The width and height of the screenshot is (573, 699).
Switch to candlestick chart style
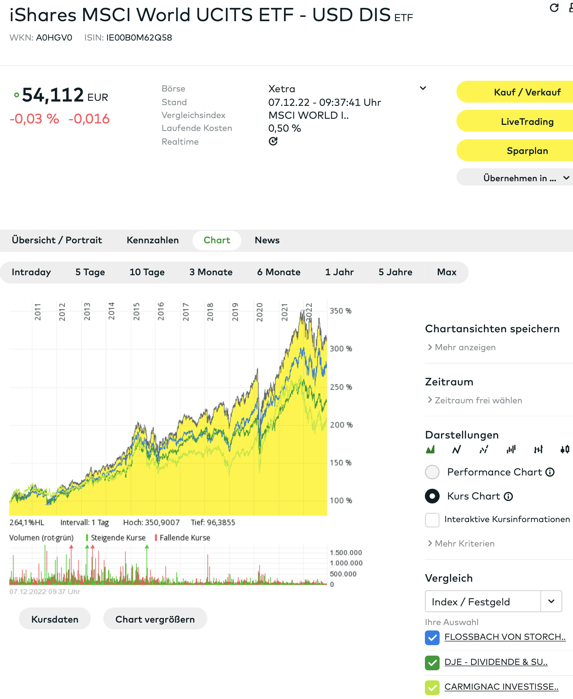[x=565, y=449]
